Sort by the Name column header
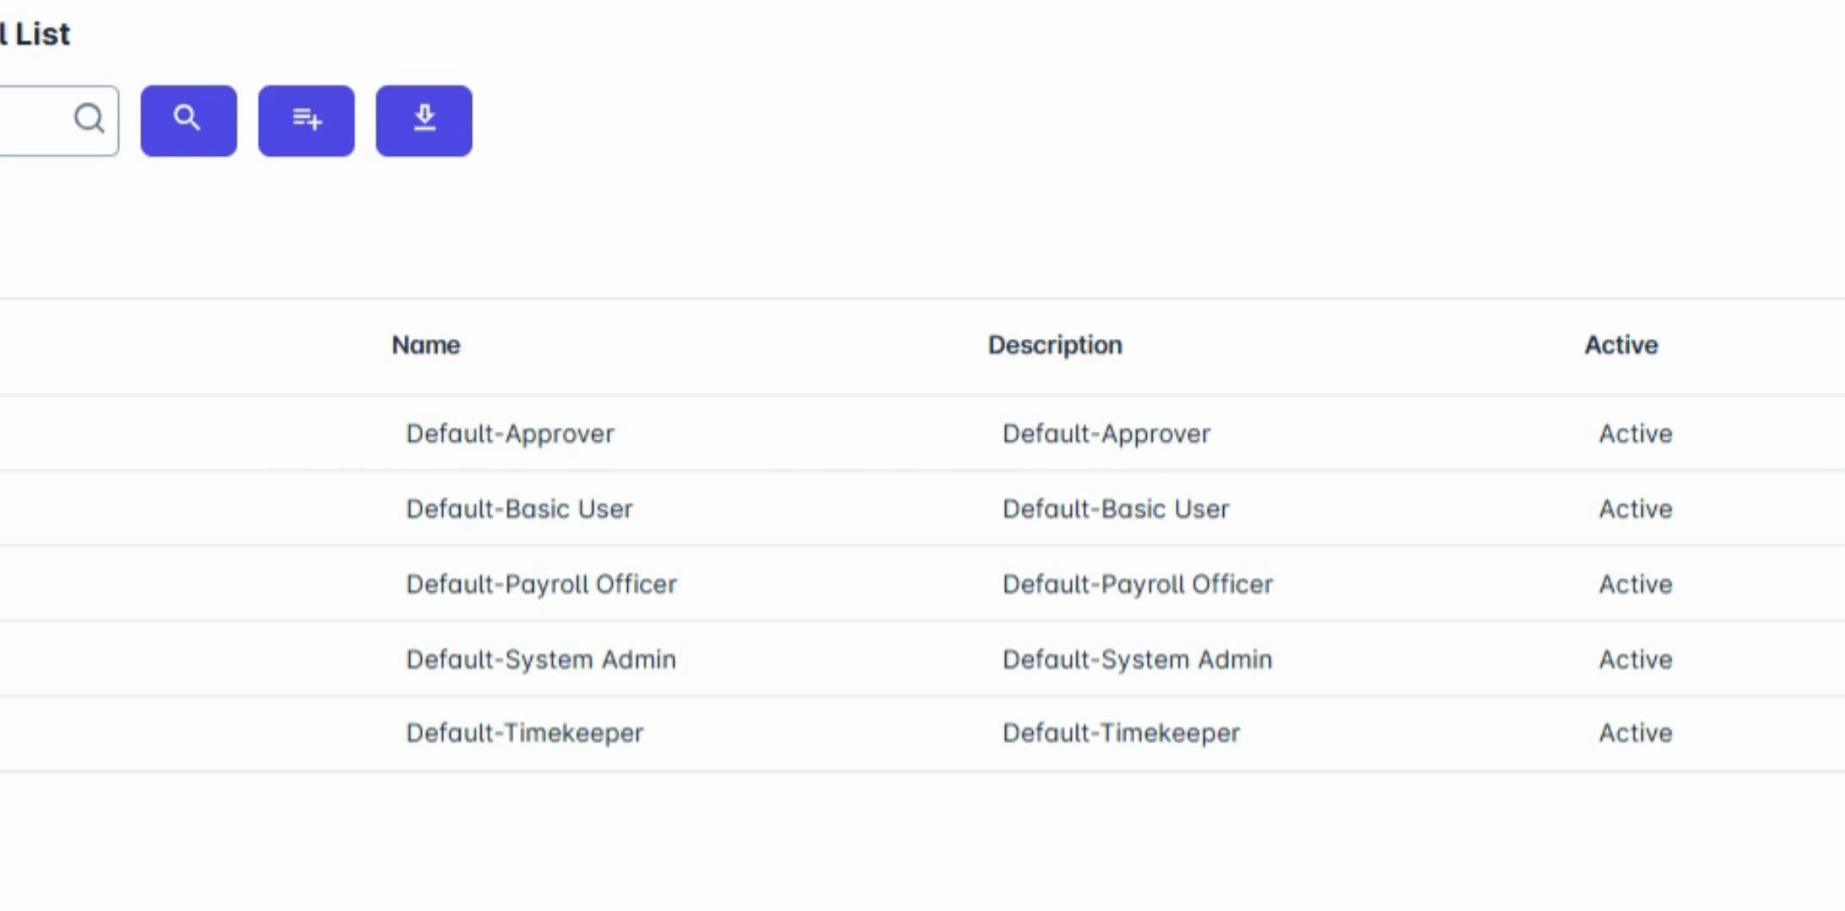 pyautogui.click(x=426, y=345)
